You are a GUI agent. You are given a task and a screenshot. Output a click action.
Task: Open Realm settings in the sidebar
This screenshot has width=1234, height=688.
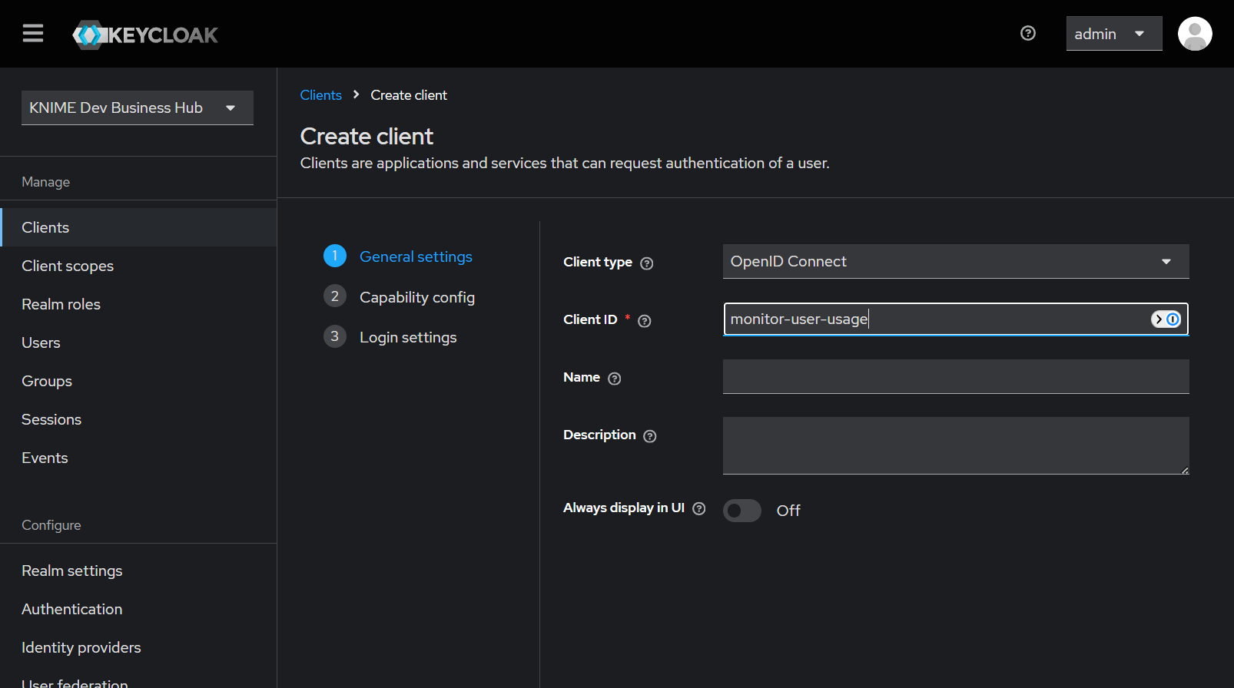tap(72, 571)
